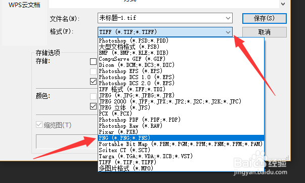Screen dimensions: 305x183
Task: Expand the top path dropdown chevron
Action: coord(283,4)
